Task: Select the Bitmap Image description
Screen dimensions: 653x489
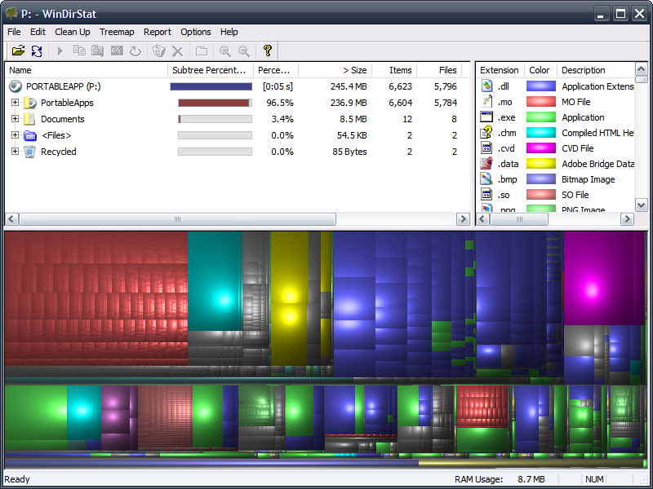Action: click(588, 179)
